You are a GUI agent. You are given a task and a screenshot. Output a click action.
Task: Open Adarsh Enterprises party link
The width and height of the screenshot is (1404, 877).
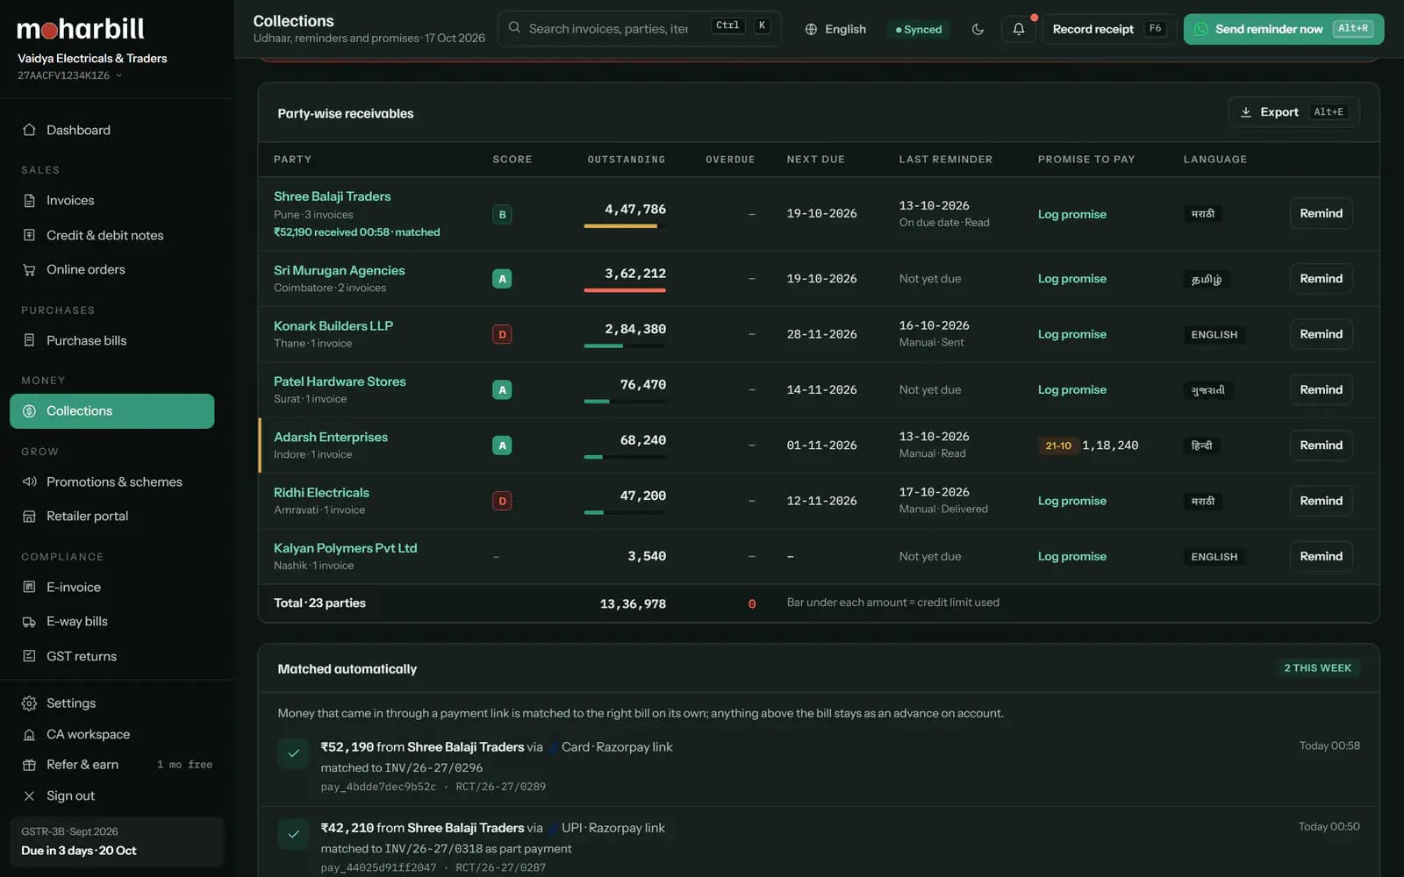(x=330, y=437)
